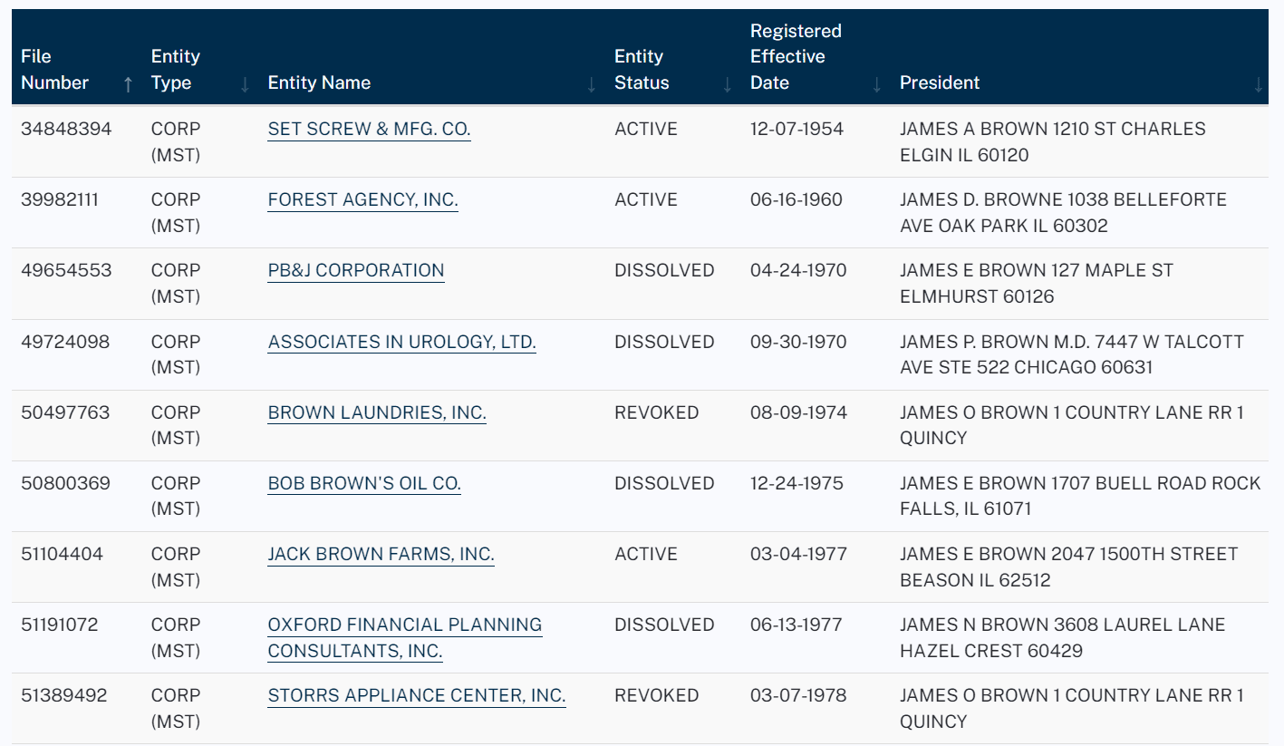Viewport: 1284px width, 746px height.
Task: Open the JACK BROWN FARMS, INC. record
Action: click(381, 554)
